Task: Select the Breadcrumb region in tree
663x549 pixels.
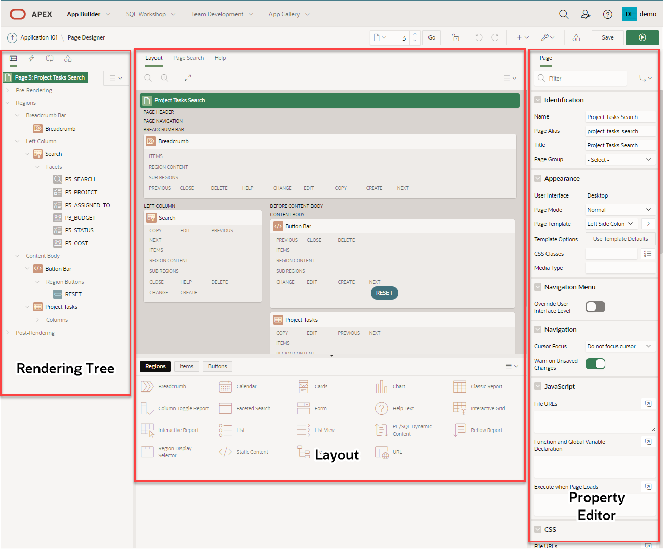Action: pyautogui.click(x=55, y=129)
